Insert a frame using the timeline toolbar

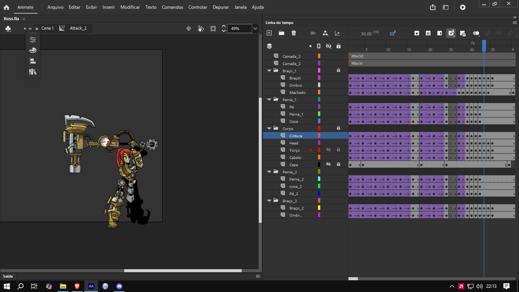[439, 33]
